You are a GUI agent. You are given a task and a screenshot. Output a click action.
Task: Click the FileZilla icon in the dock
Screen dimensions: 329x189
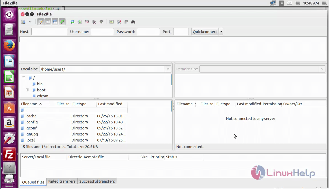coord(10,155)
